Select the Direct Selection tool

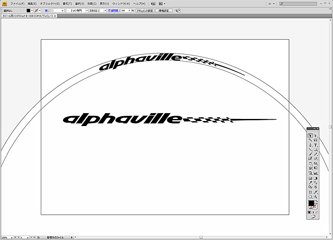316,136
